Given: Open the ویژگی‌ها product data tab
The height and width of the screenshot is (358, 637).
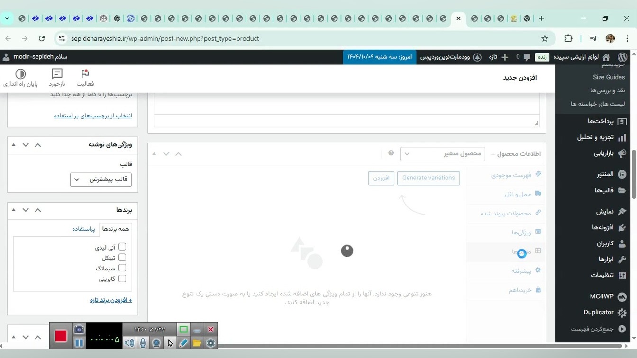Looking at the screenshot, I should [521, 233].
